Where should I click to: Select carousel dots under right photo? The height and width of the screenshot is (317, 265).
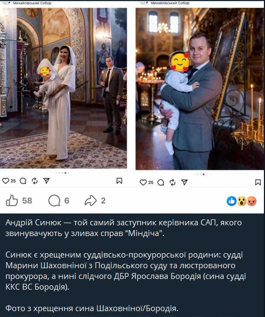coord(200,174)
